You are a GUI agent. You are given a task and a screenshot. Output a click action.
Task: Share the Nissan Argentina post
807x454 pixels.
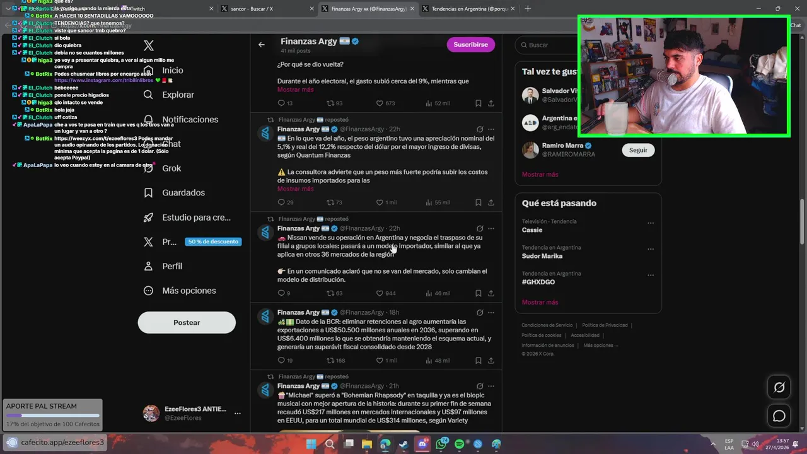(491, 293)
